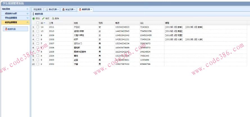
Task: Click phone number 14352341231
Action: [x=122, y=39]
